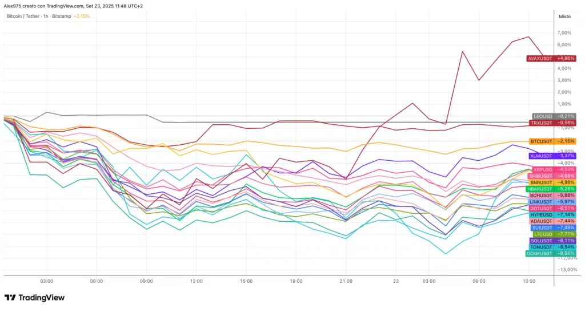Select the AVAXUSDT price label
The height and width of the screenshot is (309, 585).
tap(551, 58)
